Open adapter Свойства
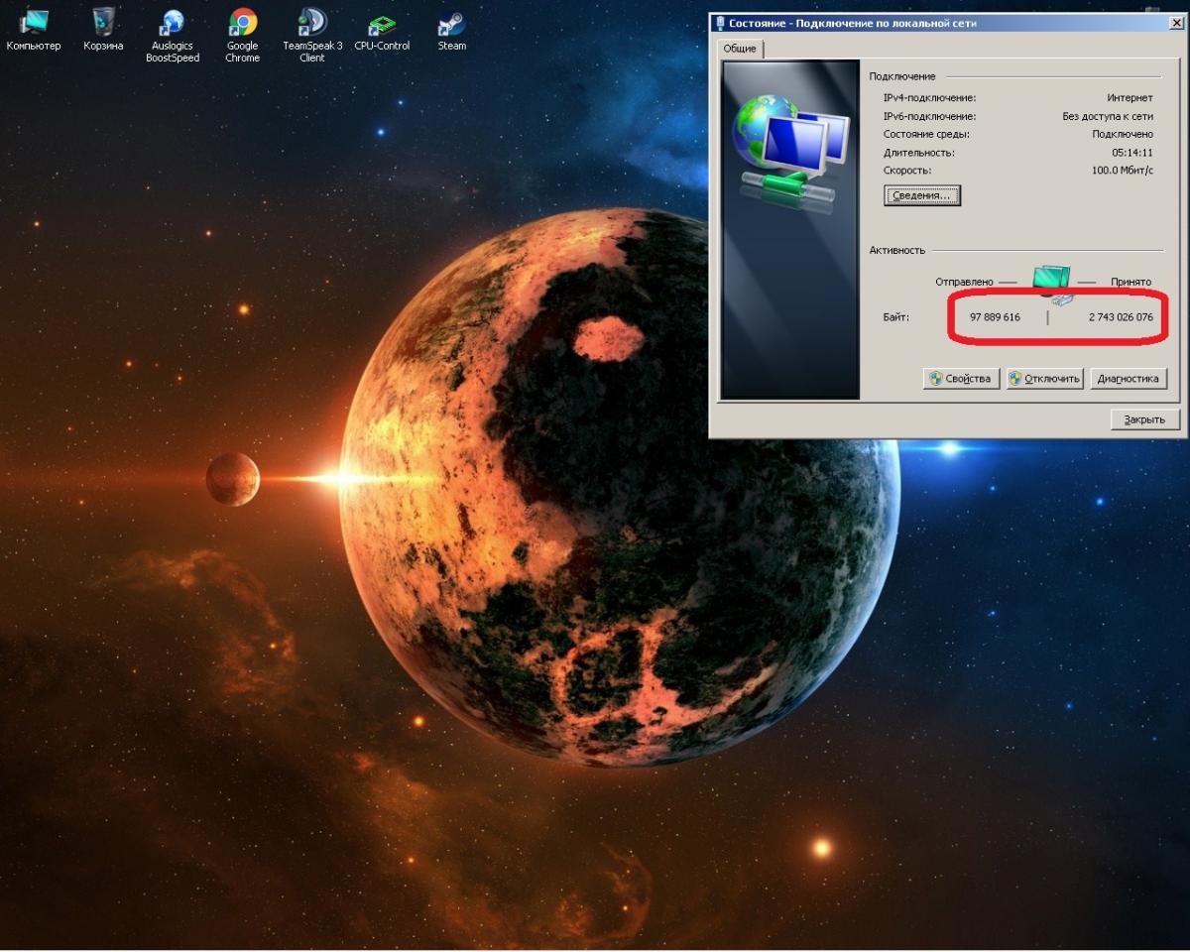 (x=961, y=379)
